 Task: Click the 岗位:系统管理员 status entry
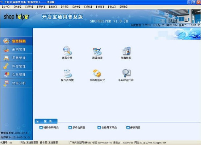[29, 142]
